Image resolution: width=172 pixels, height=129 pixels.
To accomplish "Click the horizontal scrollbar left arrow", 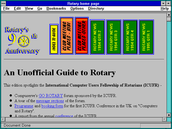I will click(x=3, y=119).
